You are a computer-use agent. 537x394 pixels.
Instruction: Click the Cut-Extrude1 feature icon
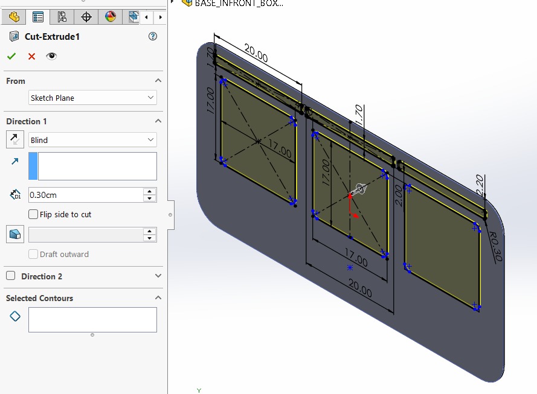click(14, 36)
